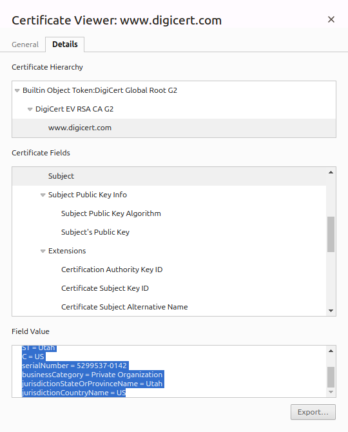Select Builtin Object Token:DigiCert Global Root G2
This screenshot has height=432, width=348.
tap(100, 90)
